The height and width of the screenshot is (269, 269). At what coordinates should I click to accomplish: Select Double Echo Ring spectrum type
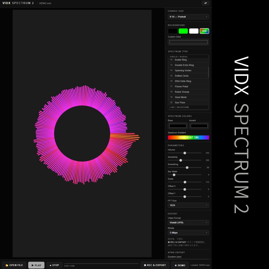pos(188,65)
